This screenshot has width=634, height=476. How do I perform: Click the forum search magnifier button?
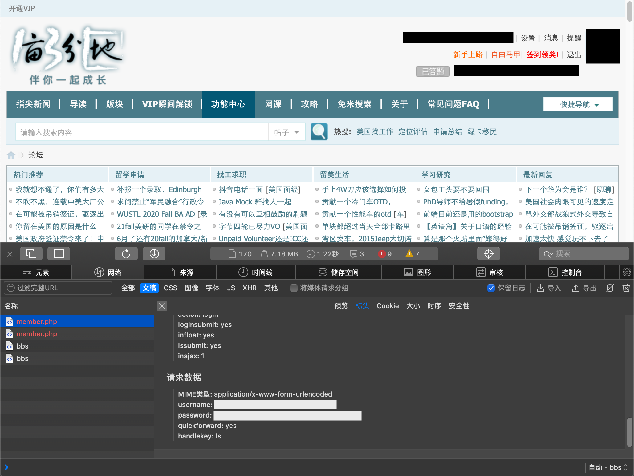pyautogui.click(x=319, y=132)
